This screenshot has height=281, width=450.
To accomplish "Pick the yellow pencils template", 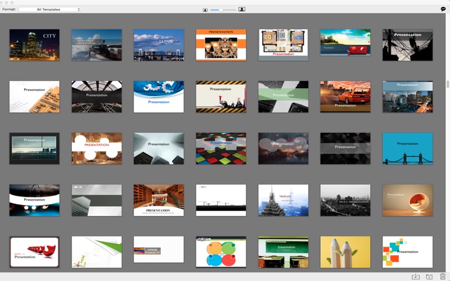I will point(345,252).
